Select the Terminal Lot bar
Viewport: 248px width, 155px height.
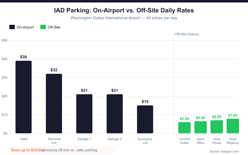tap(54, 104)
